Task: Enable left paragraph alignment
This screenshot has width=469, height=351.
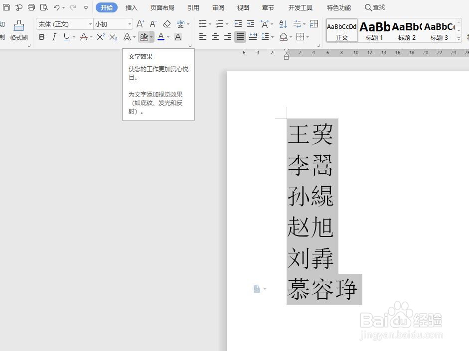Action: tap(202, 37)
